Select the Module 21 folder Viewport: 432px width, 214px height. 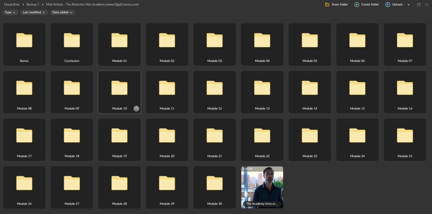point(214,140)
